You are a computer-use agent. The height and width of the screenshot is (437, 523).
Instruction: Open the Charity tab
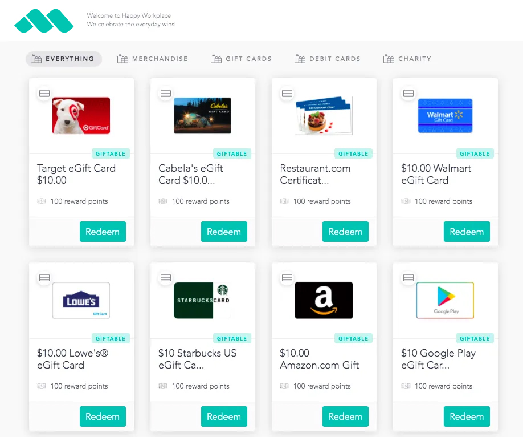pyautogui.click(x=407, y=59)
